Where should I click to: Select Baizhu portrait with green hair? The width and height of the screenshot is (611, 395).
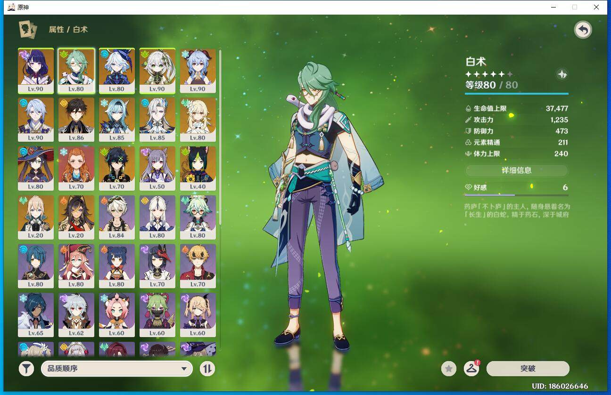coord(76,71)
